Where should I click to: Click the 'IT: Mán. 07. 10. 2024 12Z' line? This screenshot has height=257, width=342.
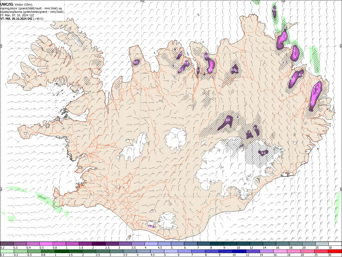click(17, 15)
